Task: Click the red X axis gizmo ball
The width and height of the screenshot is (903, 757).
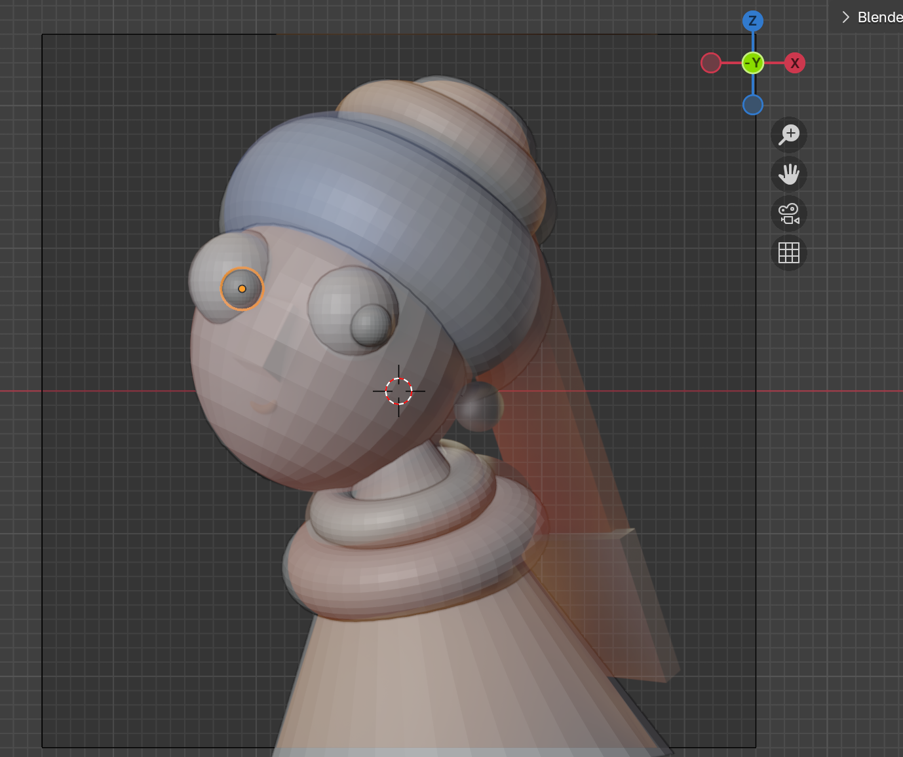Action: click(x=795, y=64)
